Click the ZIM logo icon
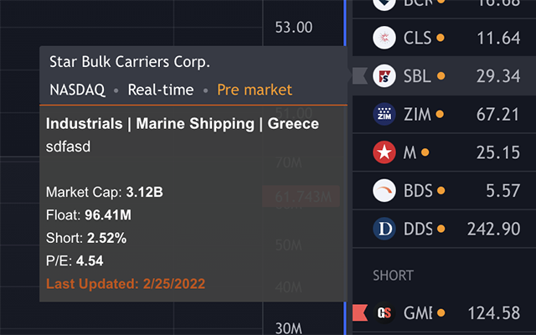The image size is (536, 335). 384,114
